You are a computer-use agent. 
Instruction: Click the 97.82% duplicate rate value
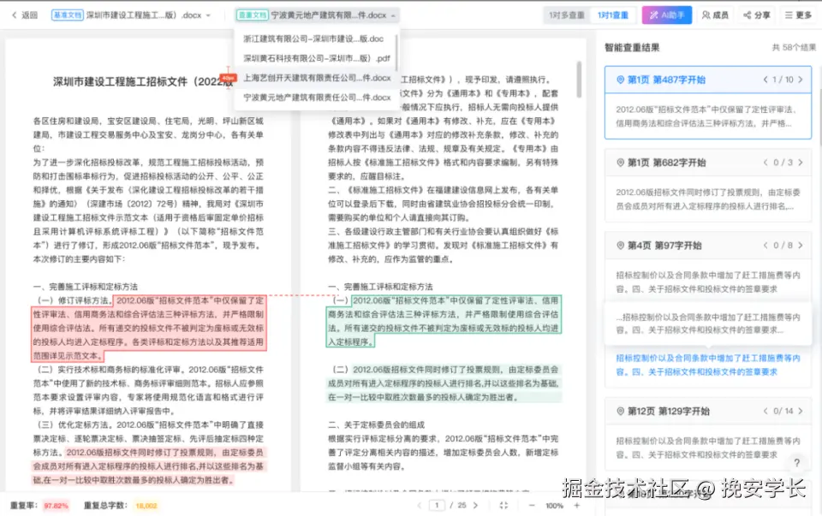point(57,506)
